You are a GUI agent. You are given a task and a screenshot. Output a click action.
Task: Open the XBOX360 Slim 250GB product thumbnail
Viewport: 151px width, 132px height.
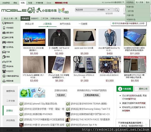coord(34,37)
